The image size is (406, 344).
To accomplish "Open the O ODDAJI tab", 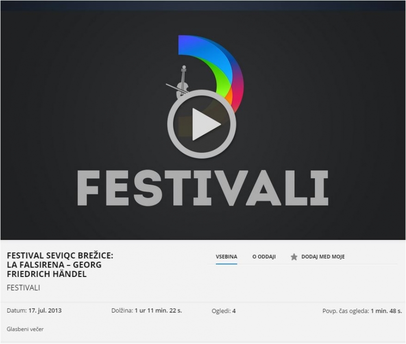I will pyautogui.click(x=264, y=257).
